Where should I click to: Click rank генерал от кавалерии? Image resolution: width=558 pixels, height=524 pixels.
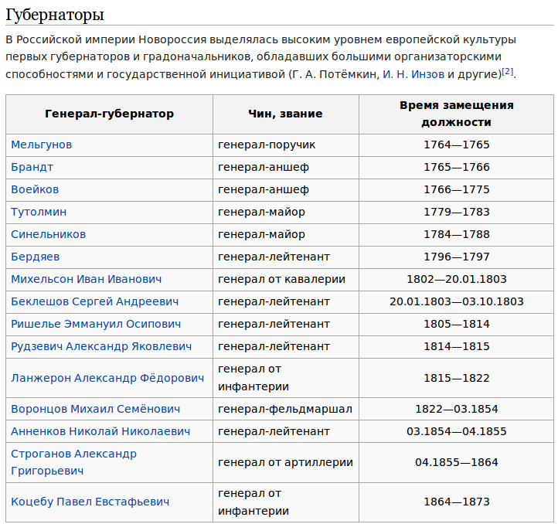pyautogui.click(x=281, y=280)
